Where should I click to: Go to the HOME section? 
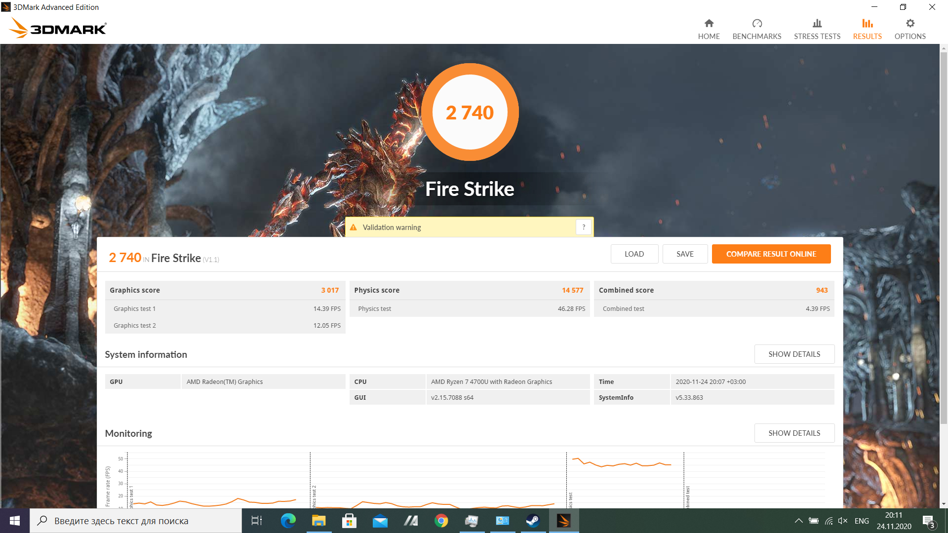point(709,29)
